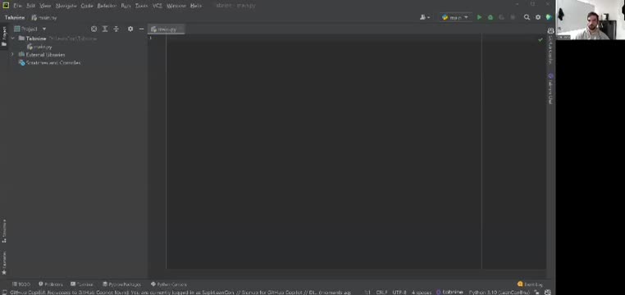Open Project panel gear options
This screenshot has height=295, width=625.
click(x=130, y=29)
